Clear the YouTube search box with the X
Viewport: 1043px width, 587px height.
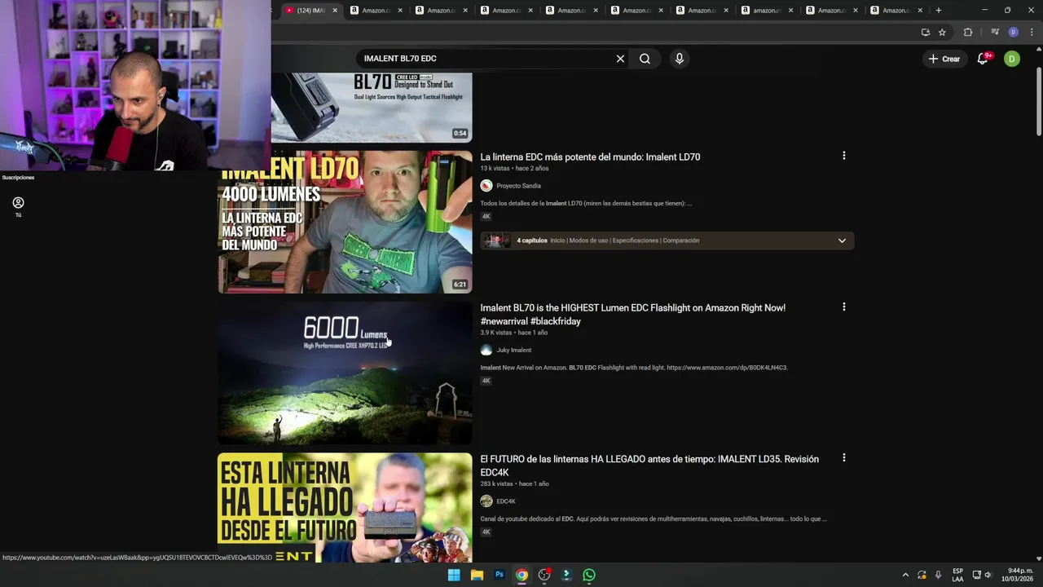point(620,59)
